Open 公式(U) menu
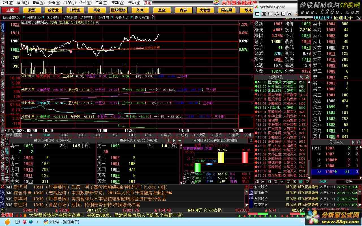 coord(85,3)
